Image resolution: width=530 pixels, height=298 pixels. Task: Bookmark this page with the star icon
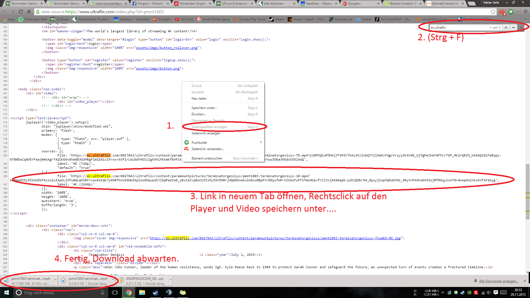[493, 12]
